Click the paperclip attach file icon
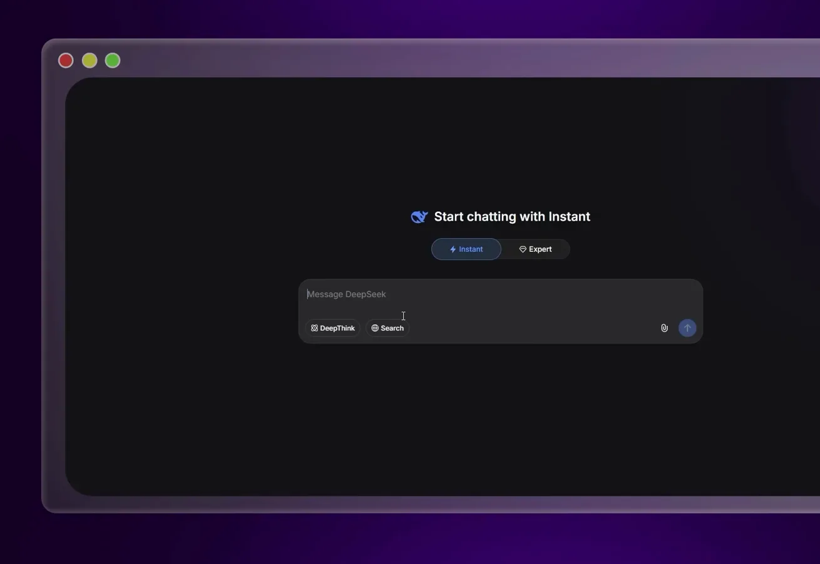This screenshot has width=820, height=564. (664, 328)
